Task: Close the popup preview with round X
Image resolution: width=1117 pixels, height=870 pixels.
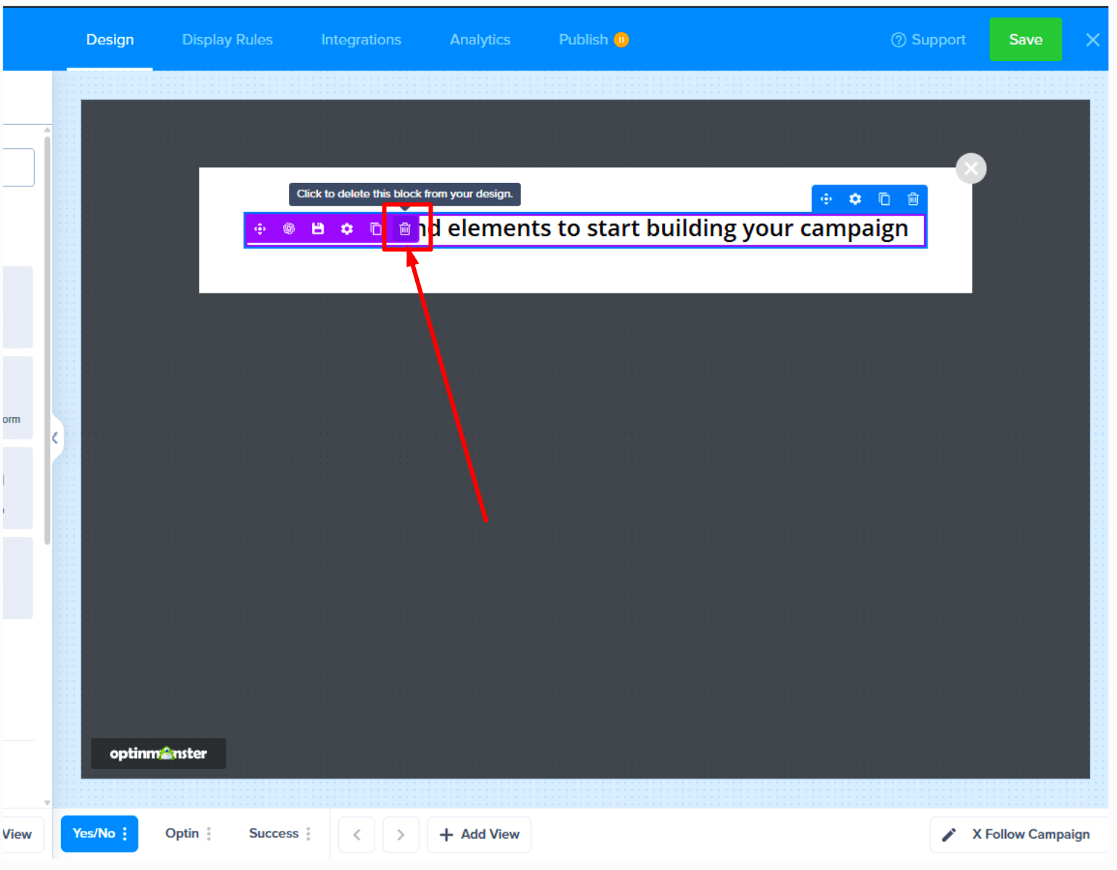Action: coord(970,168)
